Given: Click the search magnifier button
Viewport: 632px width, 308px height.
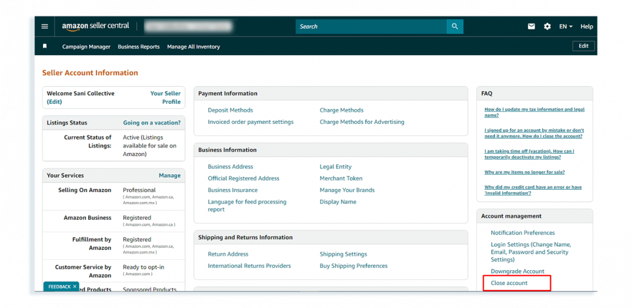Looking at the screenshot, I should click(x=455, y=26).
